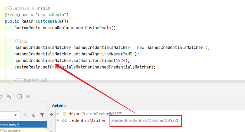Image resolution: width=245 pixels, height=132 pixels.
Task: Expand the credentialsMatcher variable node
Action: [x=58, y=120]
